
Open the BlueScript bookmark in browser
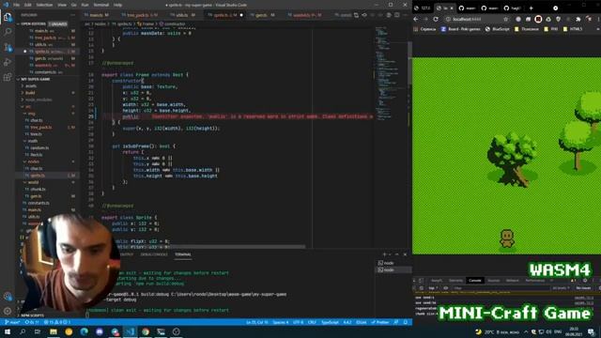pos(497,29)
